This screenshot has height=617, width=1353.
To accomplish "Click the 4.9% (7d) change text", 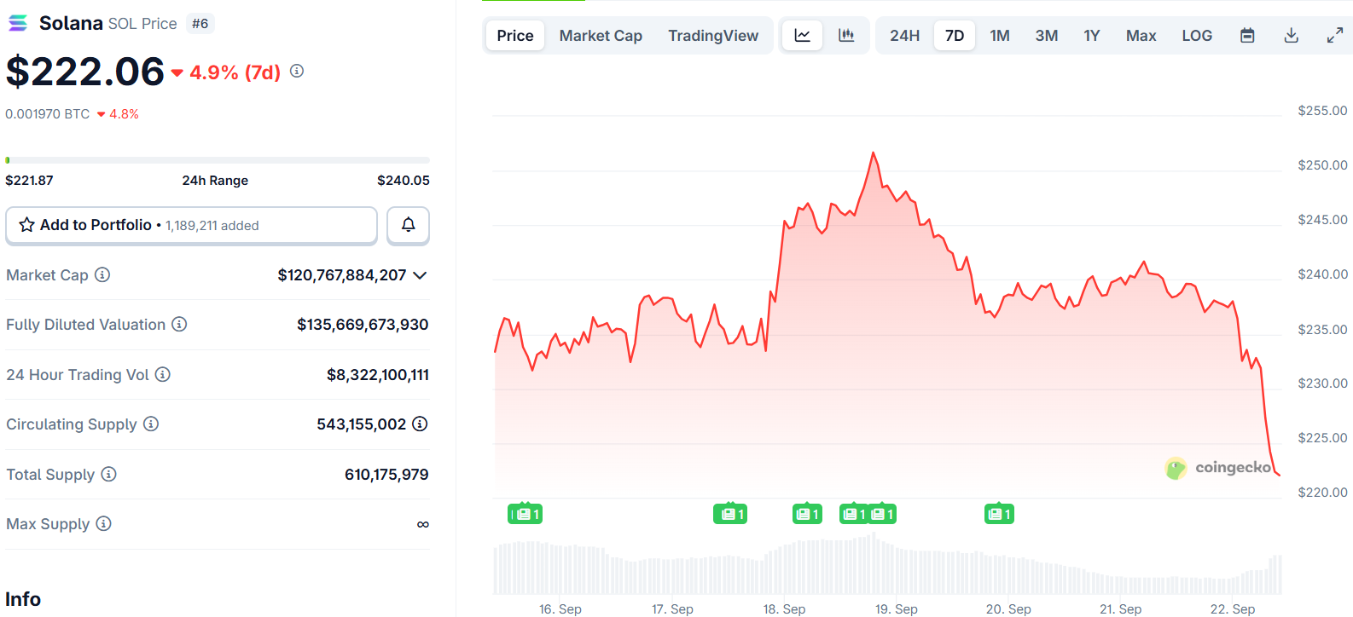I will pyautogui.click(x=235, y=72).
